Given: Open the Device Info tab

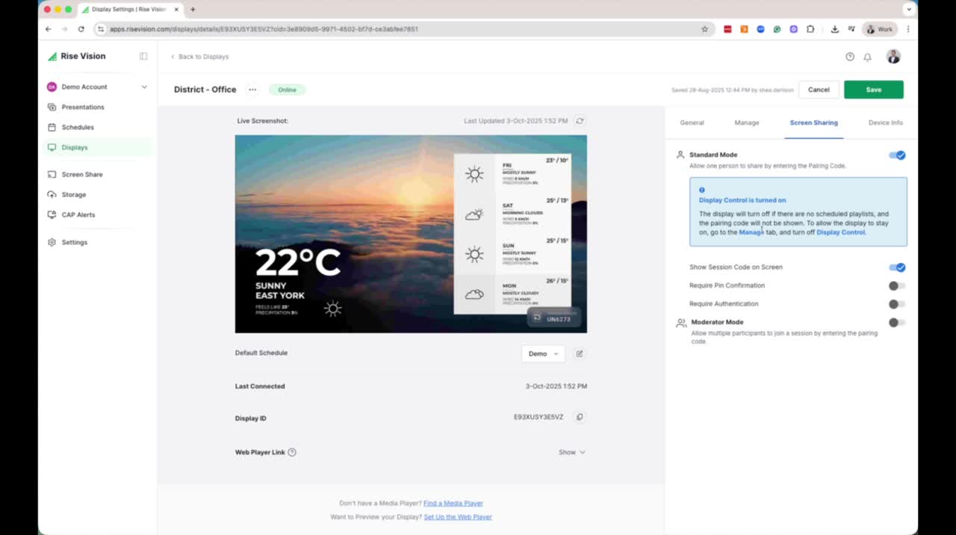Looking at the screenshot, I should tap(885, 123).
